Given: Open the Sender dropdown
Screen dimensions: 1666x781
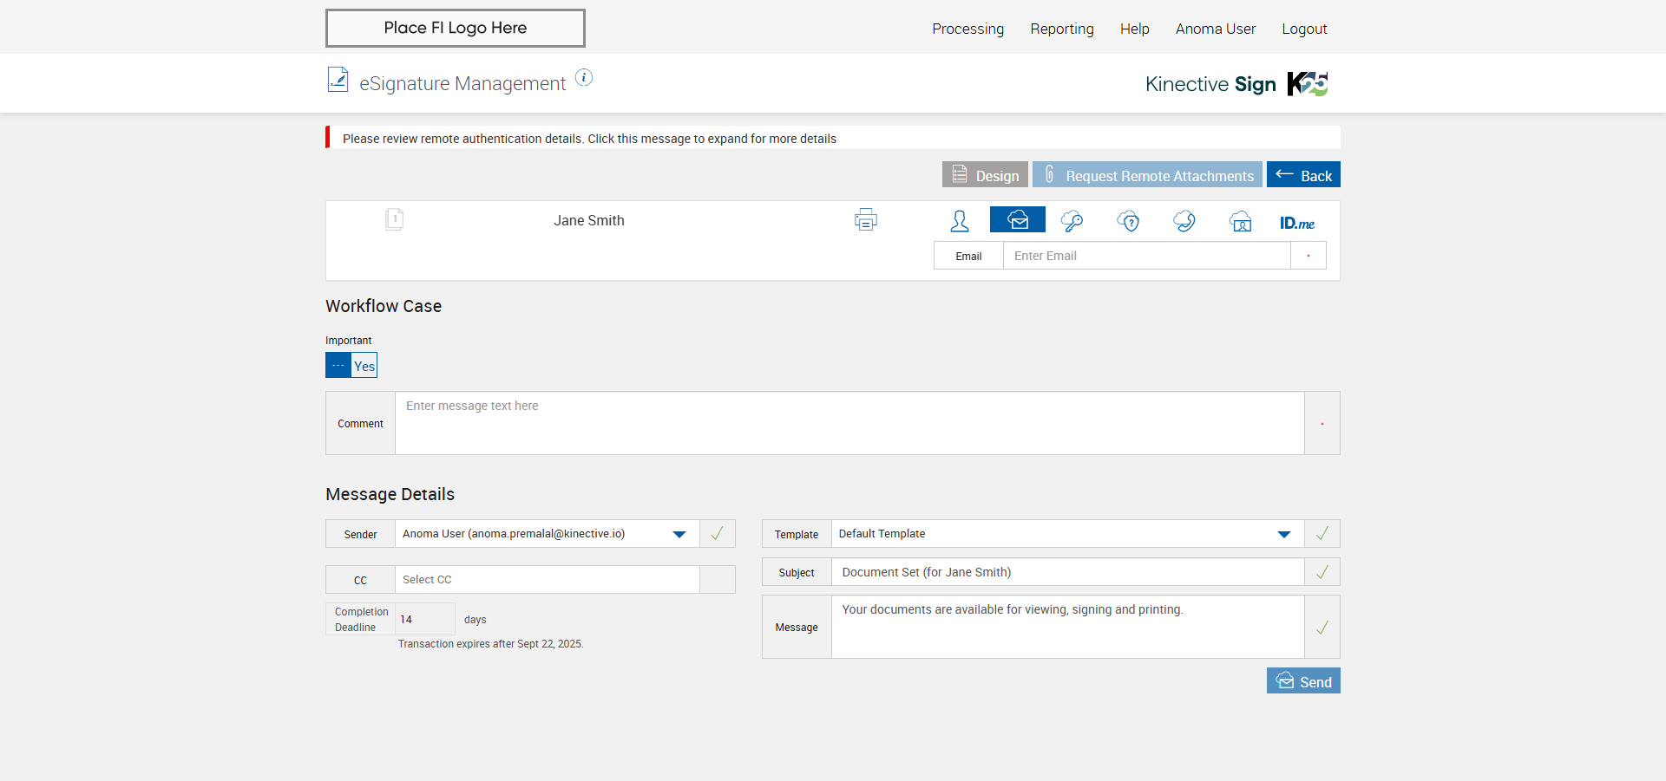Looking at the screenshot, I should pyautogui.click(x=679, y=534).
